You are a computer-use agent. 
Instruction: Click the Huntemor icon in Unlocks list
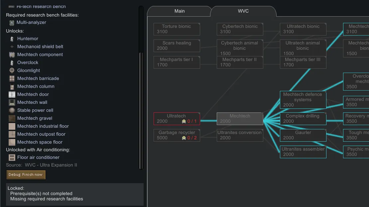pos(12,39)
